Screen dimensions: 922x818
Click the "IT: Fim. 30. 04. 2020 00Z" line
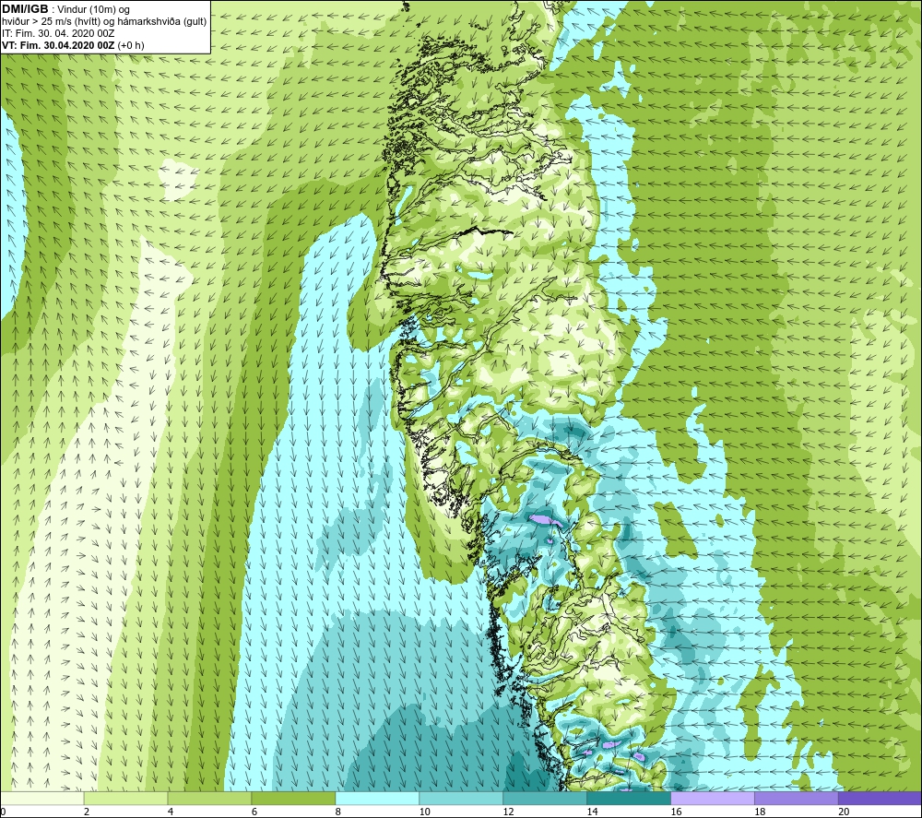click(58, 33)
